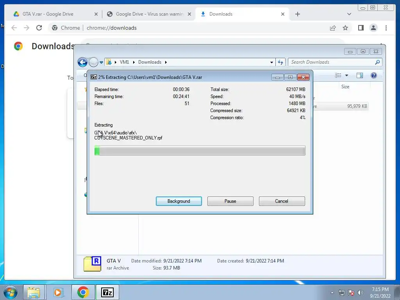
Task: Cancel the GTA V.rar extraction
Action: point(282,201)
